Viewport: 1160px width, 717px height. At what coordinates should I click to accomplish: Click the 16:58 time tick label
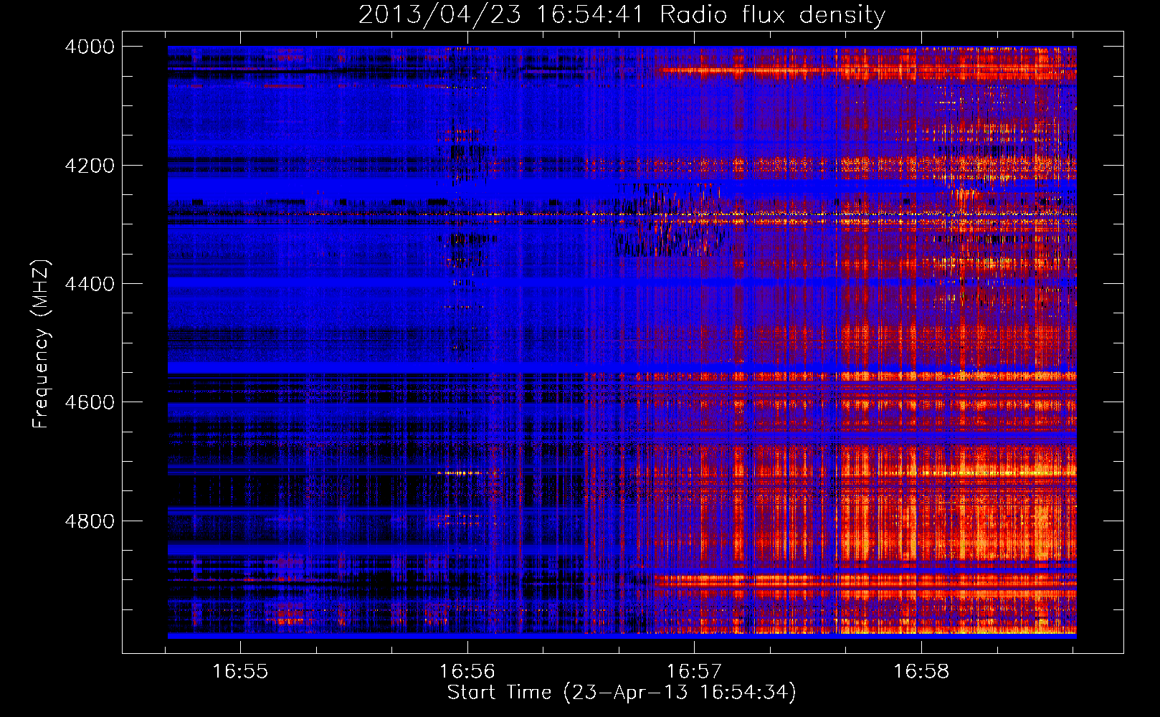click(921, 672)
